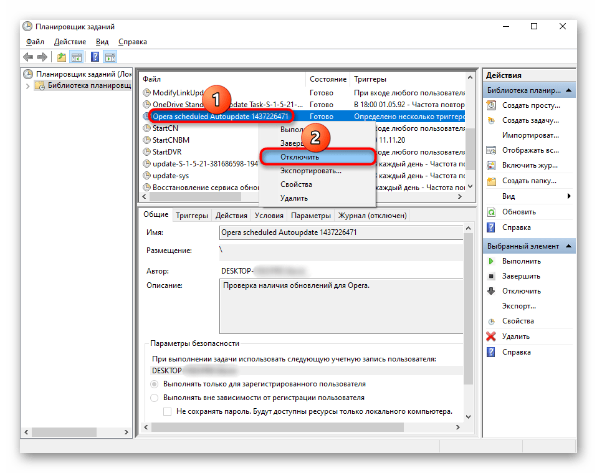Open Help via toolbar question mark icon
The height and width of the screenshot is (473, 597).
[95, 57]
